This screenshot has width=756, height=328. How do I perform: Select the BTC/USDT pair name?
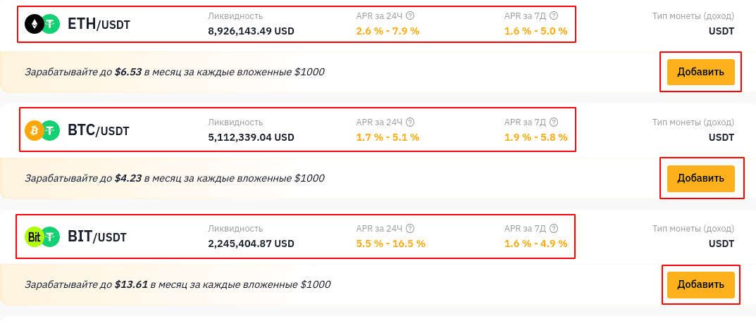99,130
